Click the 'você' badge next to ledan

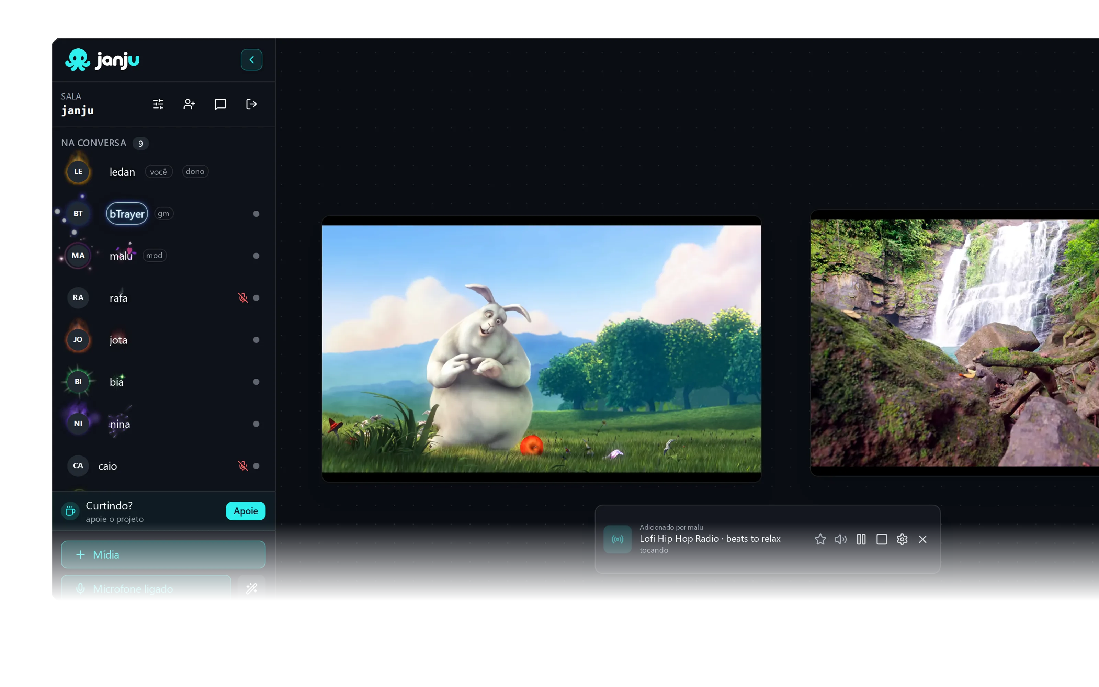[158, 172]
